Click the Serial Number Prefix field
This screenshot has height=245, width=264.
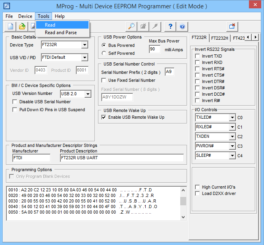pyautogui.click(x=170, y=72)
